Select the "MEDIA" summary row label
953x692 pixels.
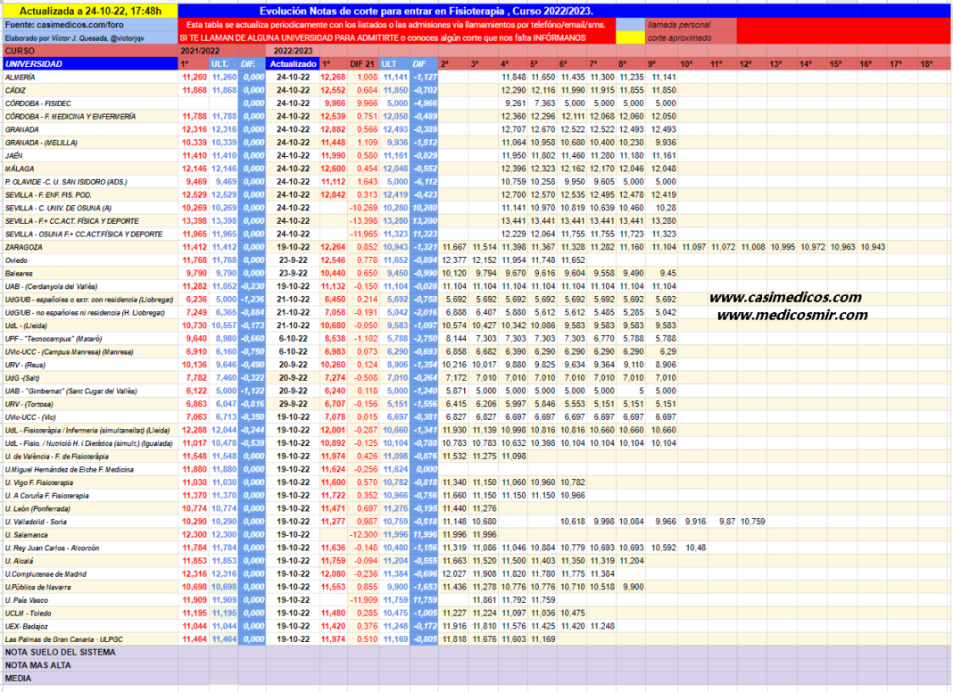[18, 679]
